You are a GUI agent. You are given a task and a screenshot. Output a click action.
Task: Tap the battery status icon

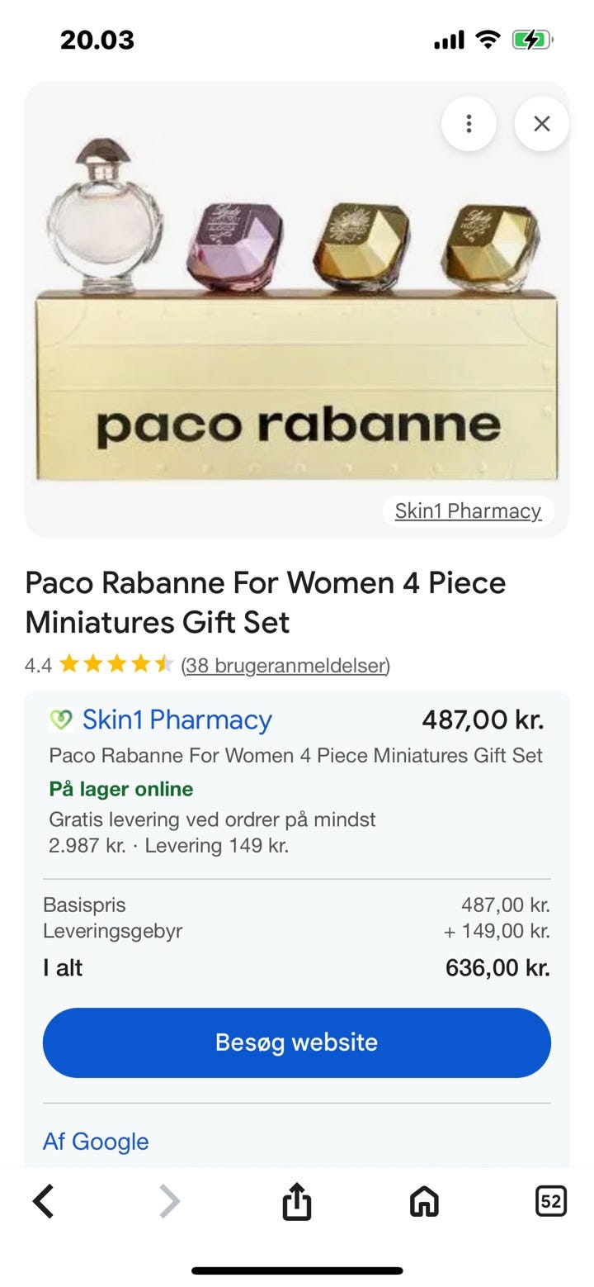tap(532, 40)
